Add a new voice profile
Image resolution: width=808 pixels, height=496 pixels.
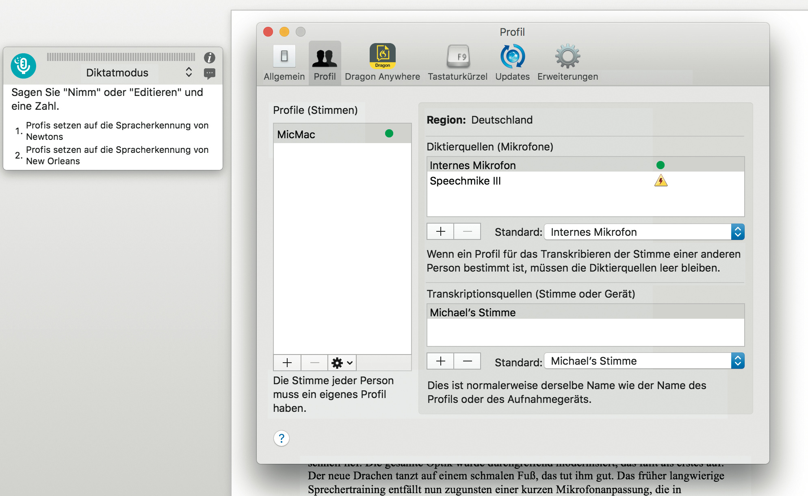point(287,363)
